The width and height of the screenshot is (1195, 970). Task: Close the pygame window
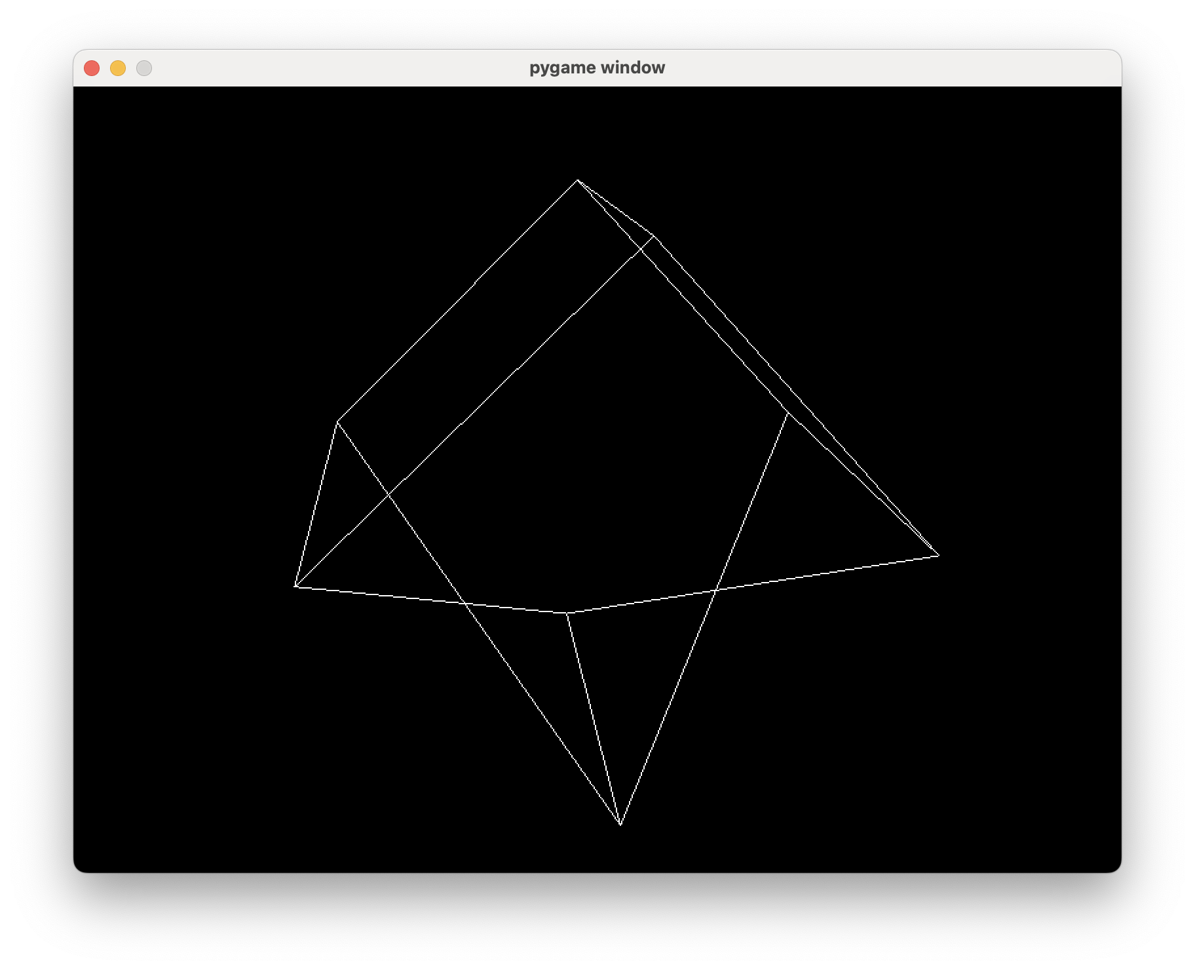(x=92, y=68)
